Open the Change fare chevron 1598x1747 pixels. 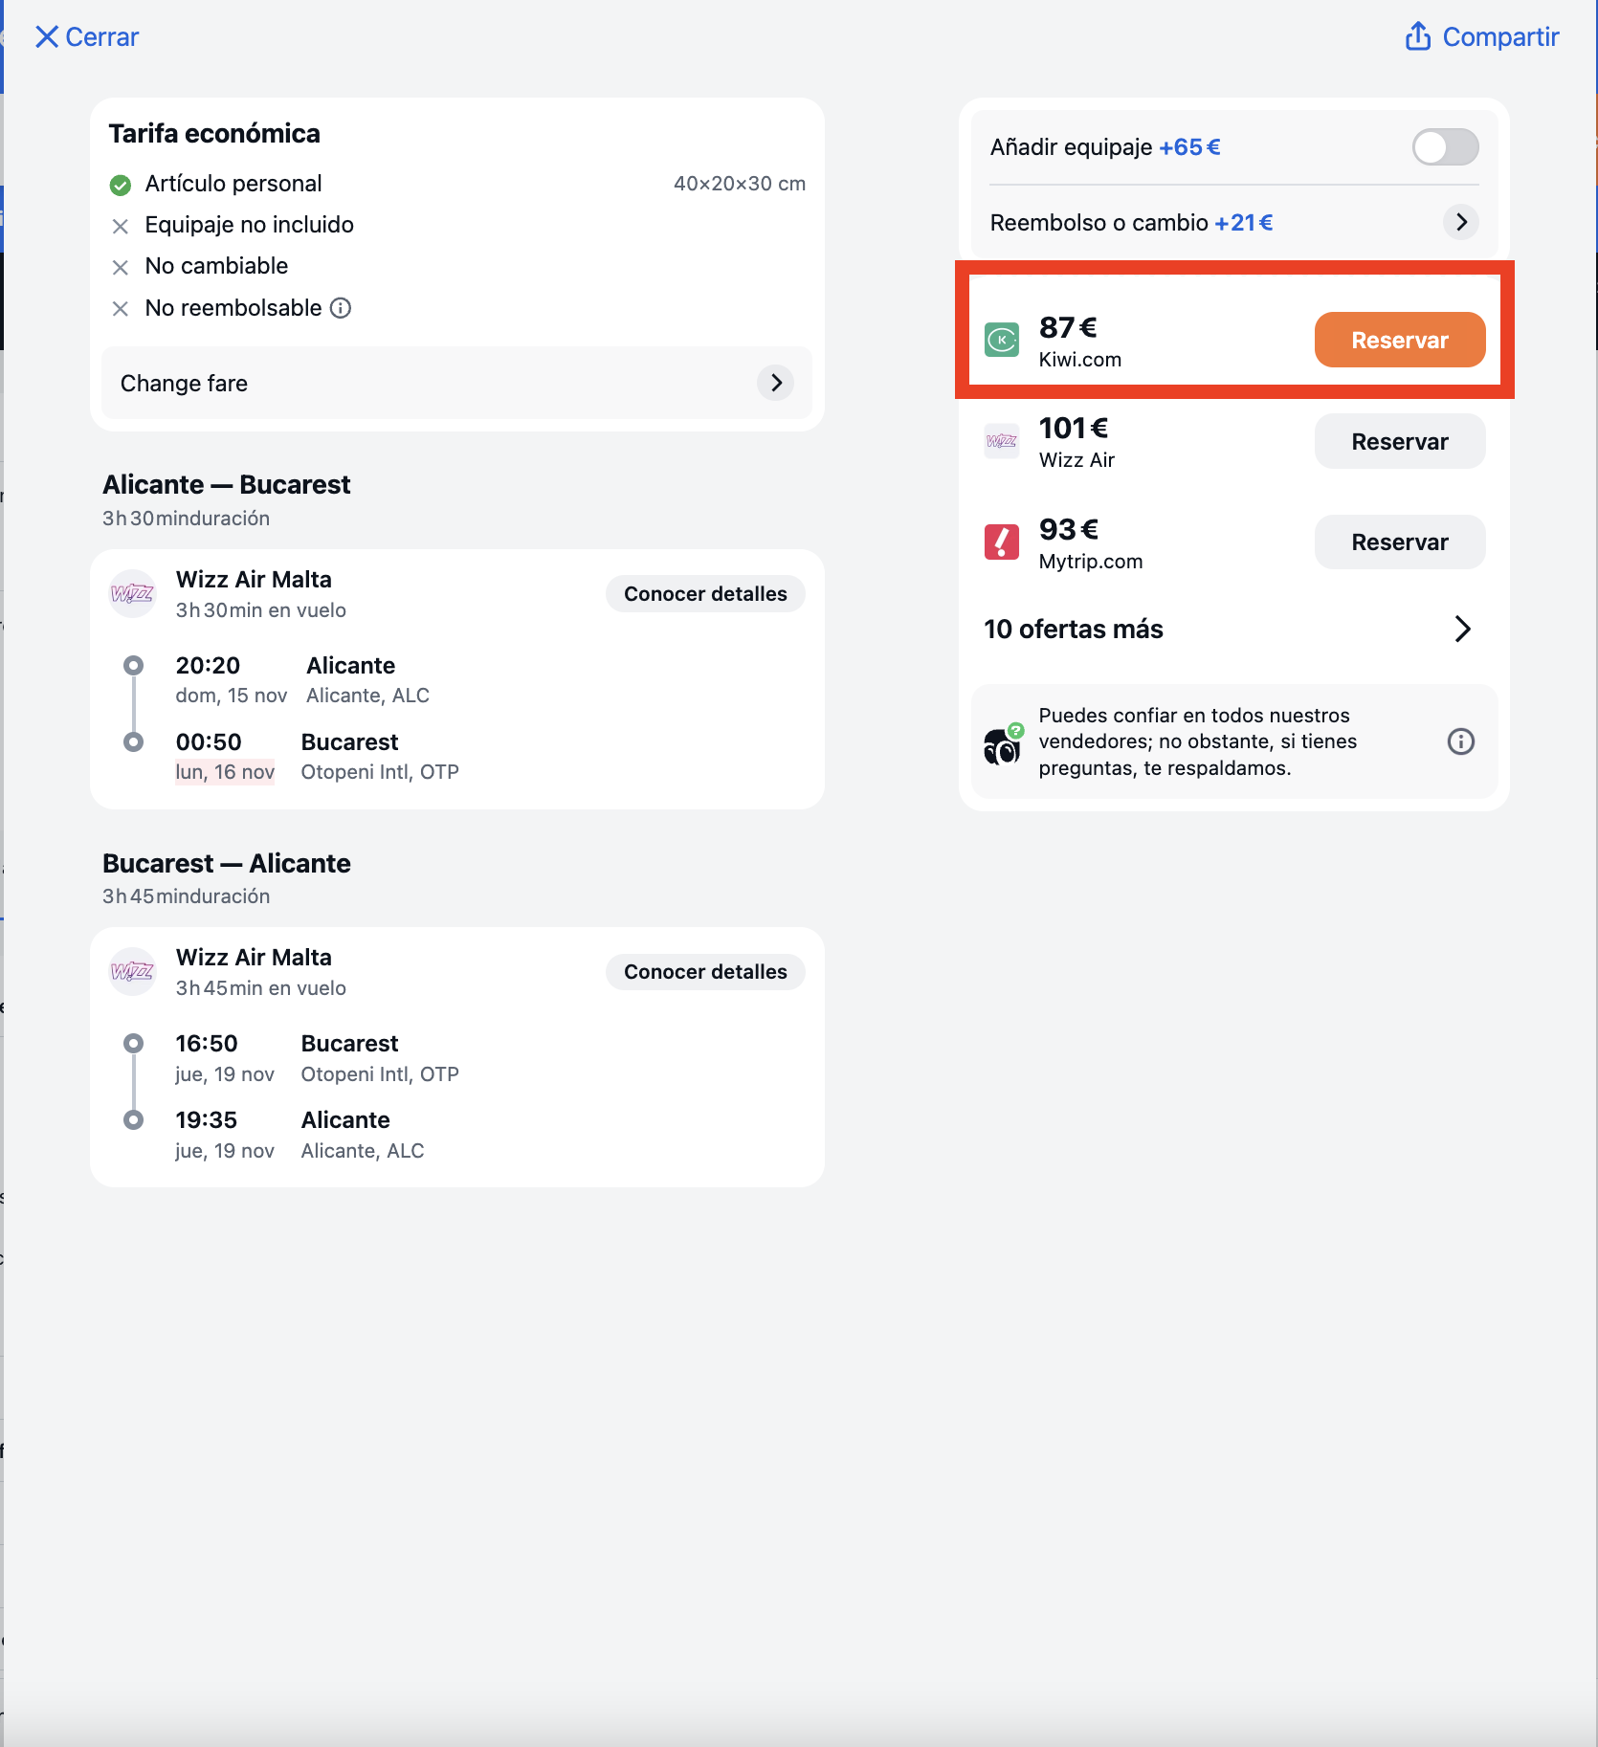[776, 383]
